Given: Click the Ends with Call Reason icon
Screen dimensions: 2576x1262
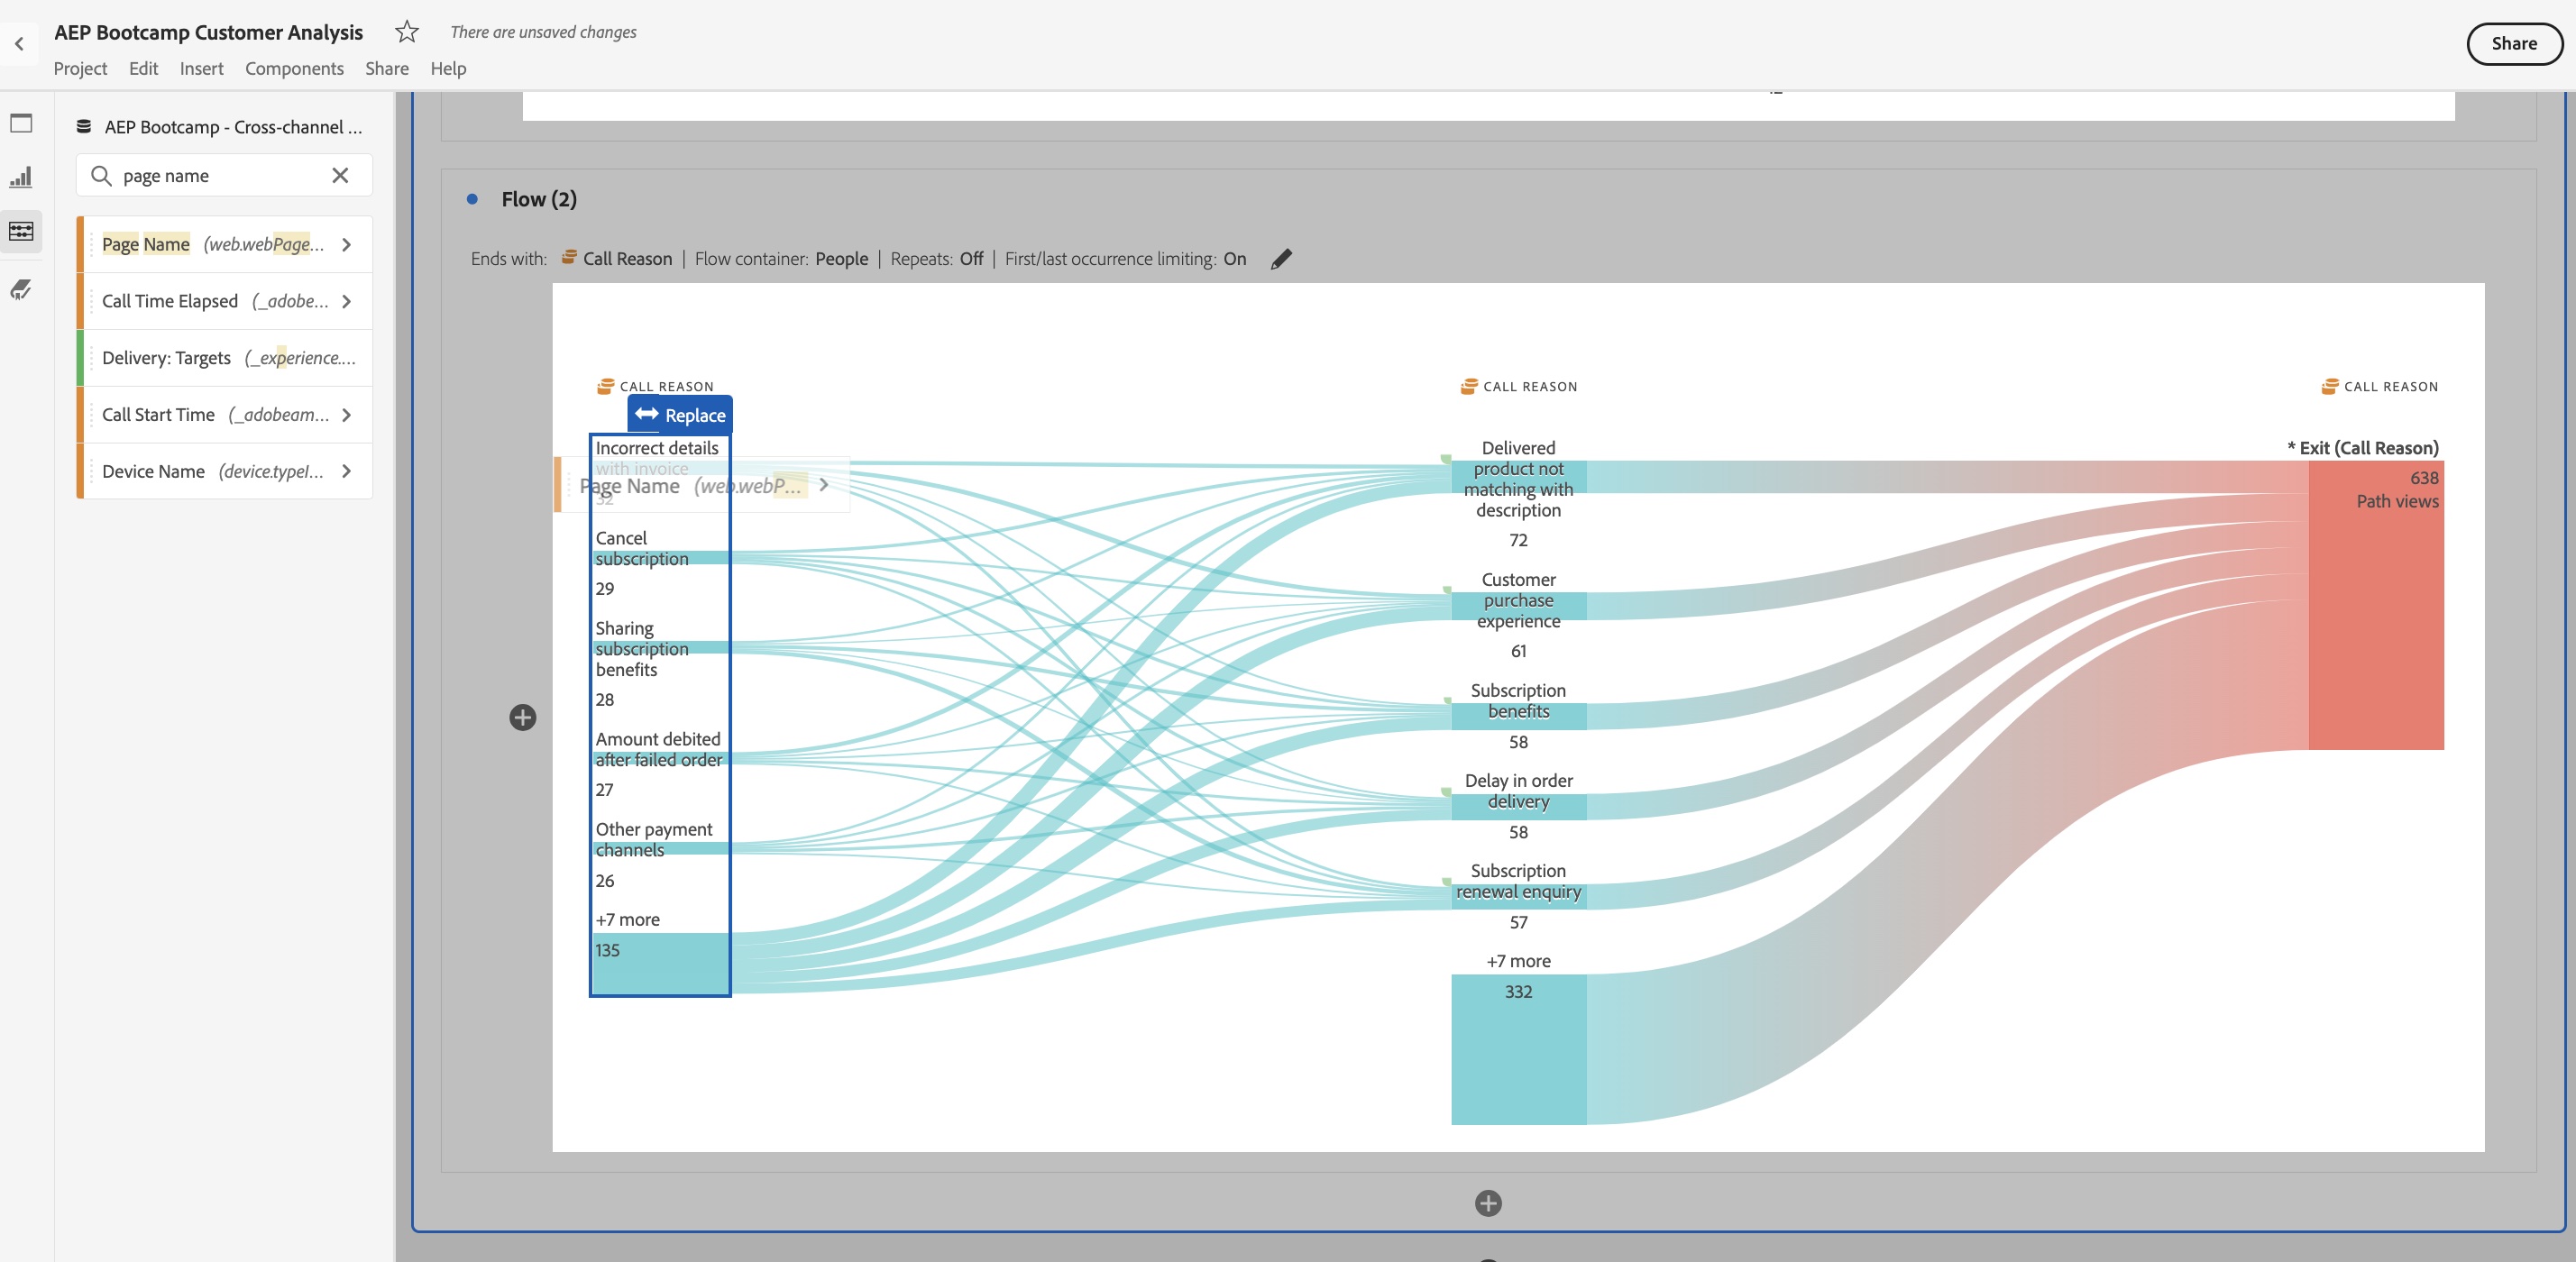Looking at the screenshot, I should tap(569, 257).
